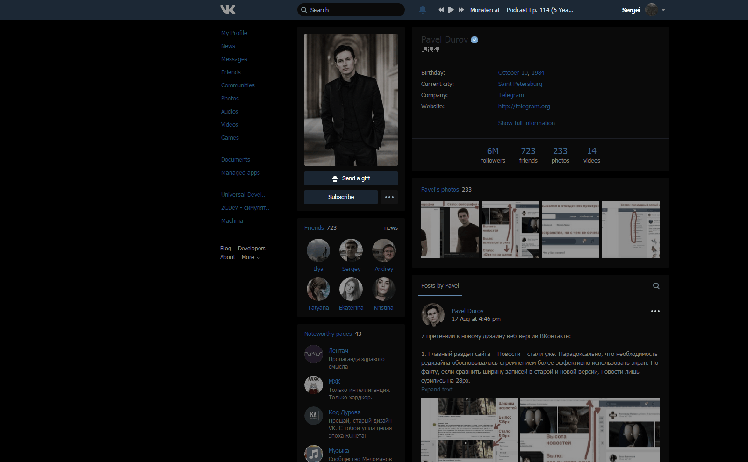Open the profile actions three-dot menu
The image size is (748, 462).
tap(389, 197)
